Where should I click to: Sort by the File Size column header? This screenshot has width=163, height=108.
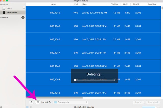114,4
